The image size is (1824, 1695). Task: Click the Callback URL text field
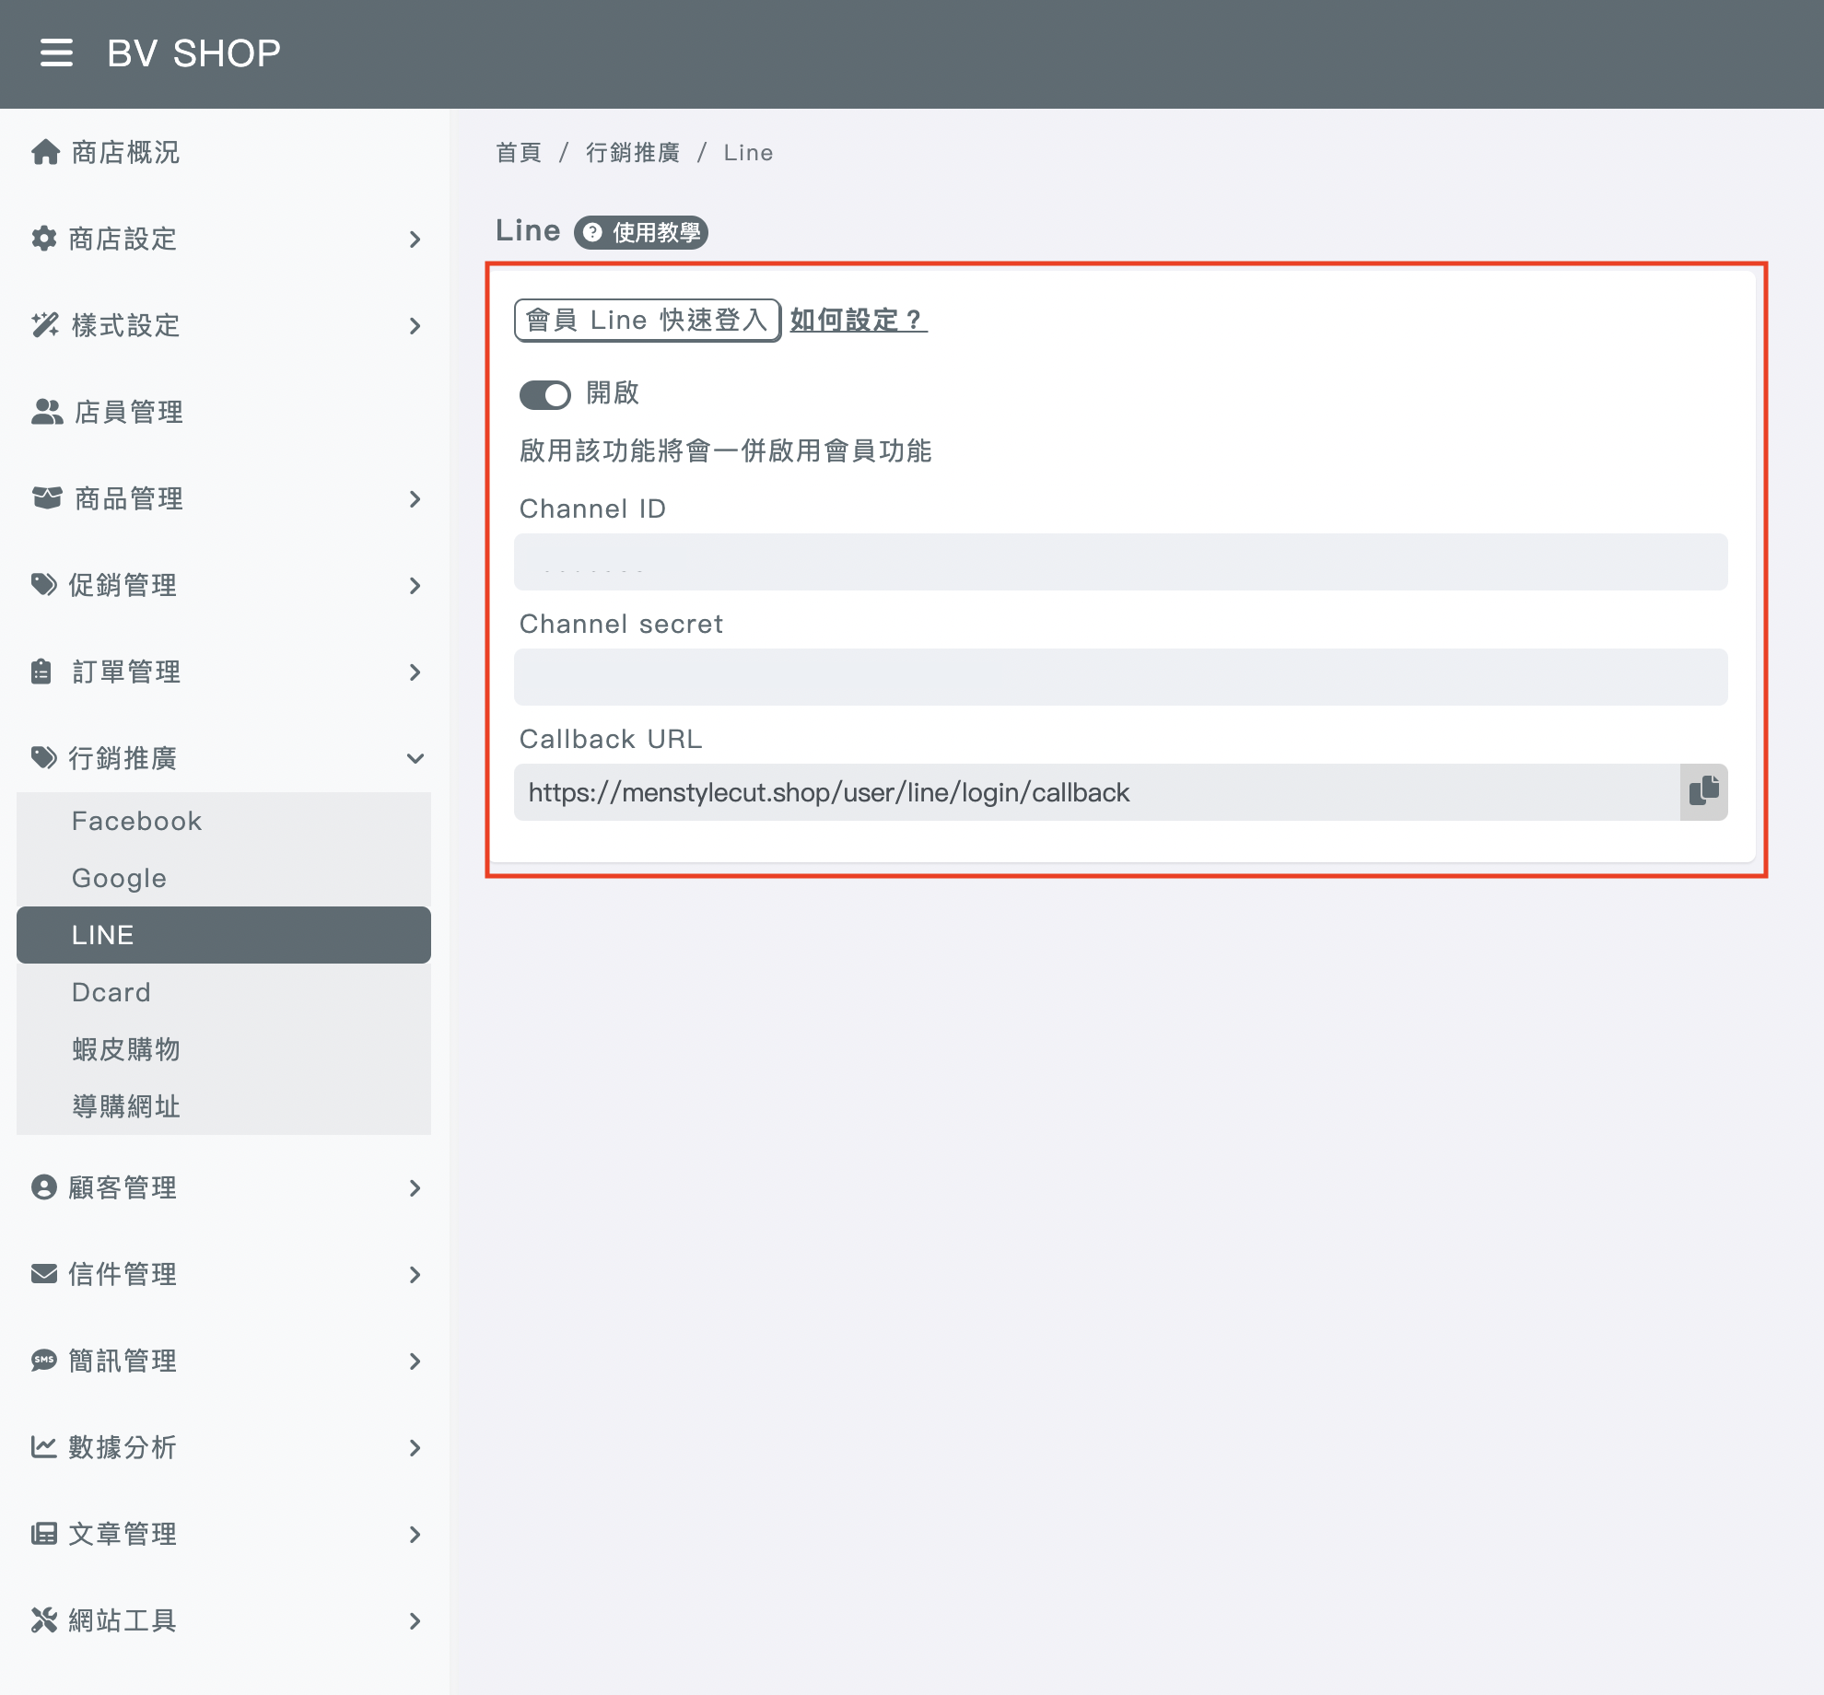click(1096, 791)
